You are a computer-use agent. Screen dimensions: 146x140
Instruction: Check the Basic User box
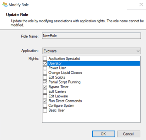point(45,110)
